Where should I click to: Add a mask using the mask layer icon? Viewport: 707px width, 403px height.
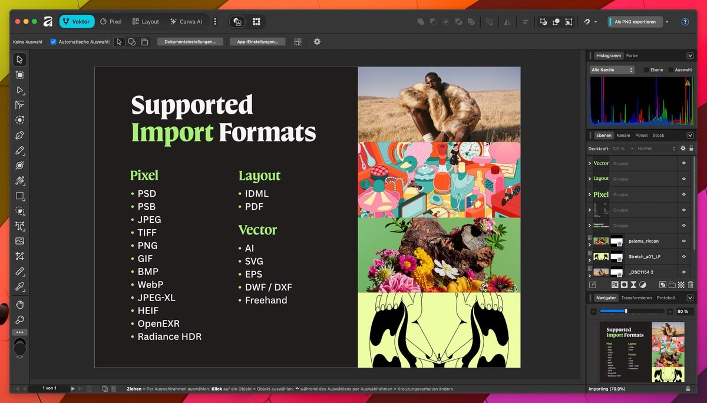[x=625, y=284]
